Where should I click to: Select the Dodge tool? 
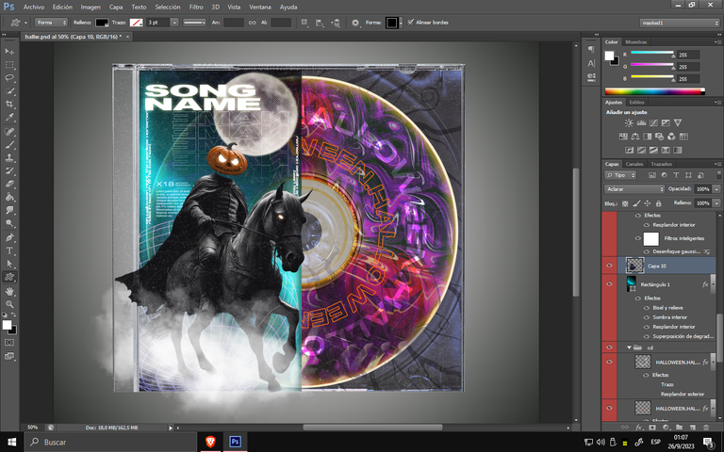point(9,223)
